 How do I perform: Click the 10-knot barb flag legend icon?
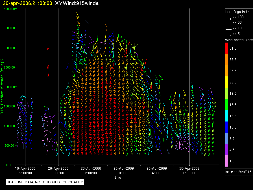[229, 29]
